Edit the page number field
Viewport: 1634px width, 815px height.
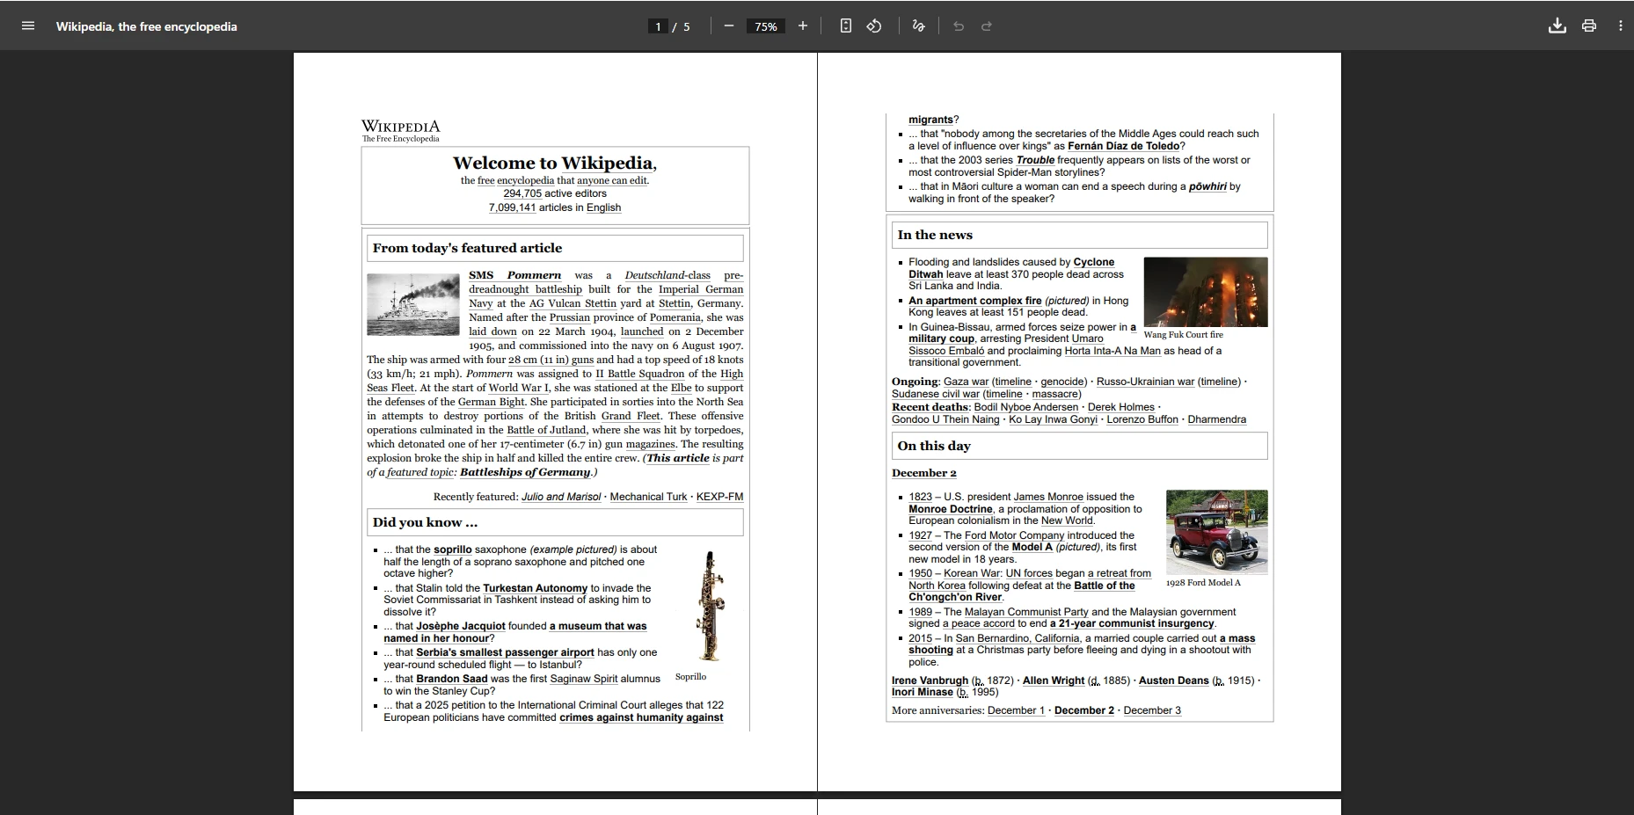(x=657, y=26)
